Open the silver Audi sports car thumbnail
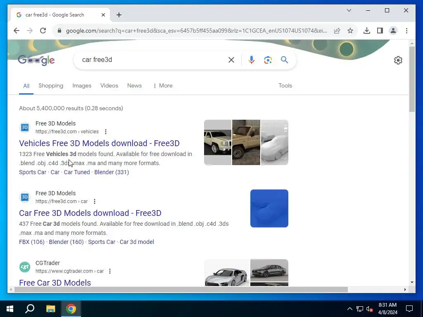This screenshot has height=317, width=423. point(227,273)
